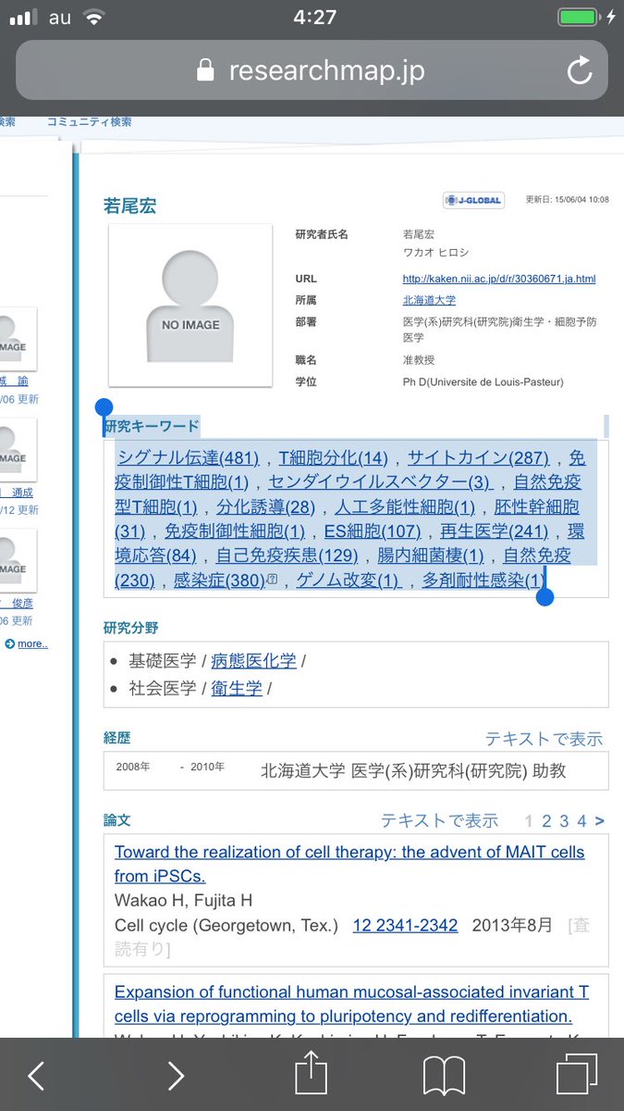The image size is (624, 1111).
Task: Grab the upper text selection handle
Action: 104,407
